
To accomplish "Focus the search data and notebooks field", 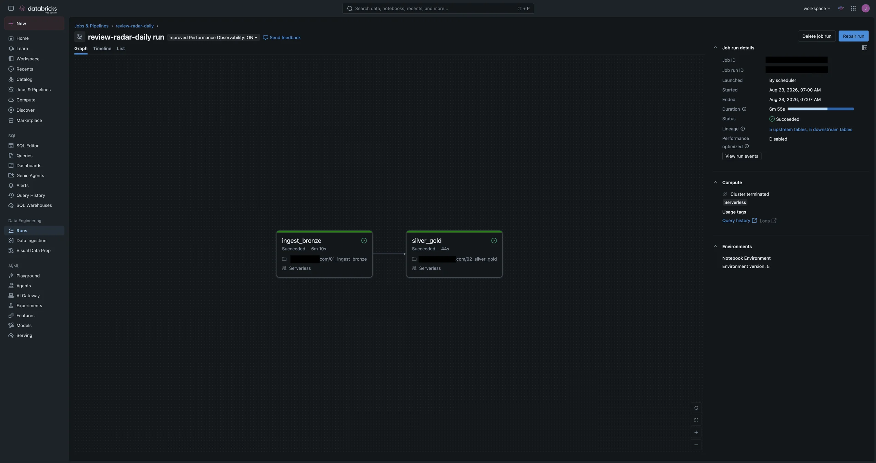I will tap(438, 8).
